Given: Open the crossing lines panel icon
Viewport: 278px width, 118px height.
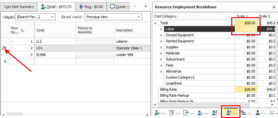Looking at the screenshot, I should (x=272, y=112).
